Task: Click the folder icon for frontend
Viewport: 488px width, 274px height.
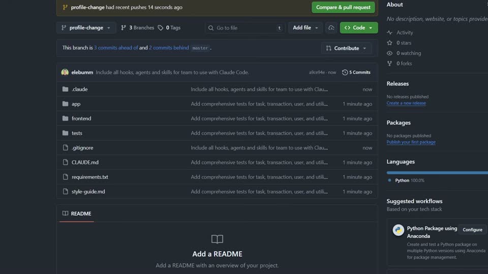Action: [x=65, y=118]
